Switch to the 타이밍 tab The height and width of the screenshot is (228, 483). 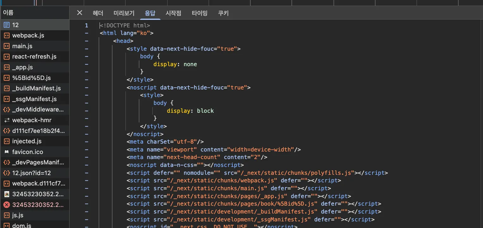point(199,13)
